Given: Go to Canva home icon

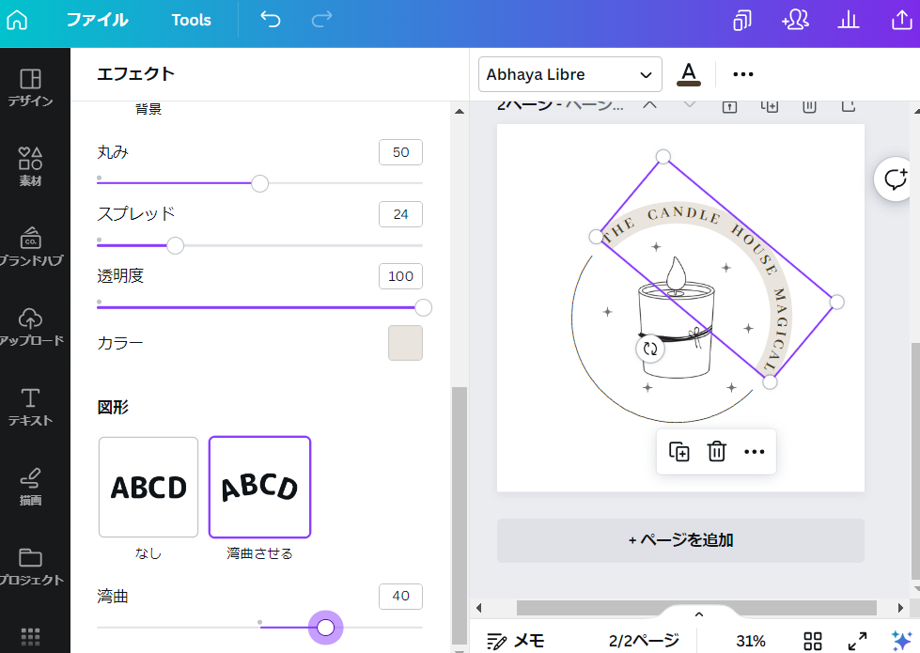Looking at the screenshot, I should point(17,20).
